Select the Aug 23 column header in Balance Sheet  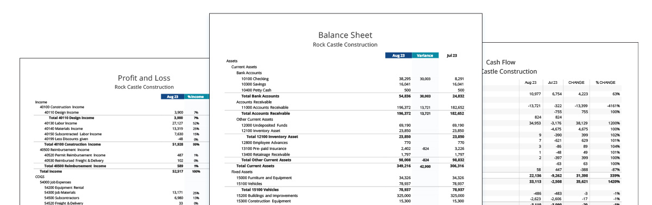[398, 56]
